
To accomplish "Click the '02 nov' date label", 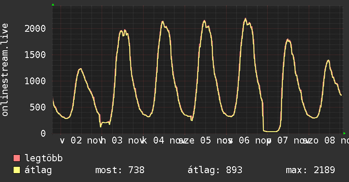I will point(84,140).
